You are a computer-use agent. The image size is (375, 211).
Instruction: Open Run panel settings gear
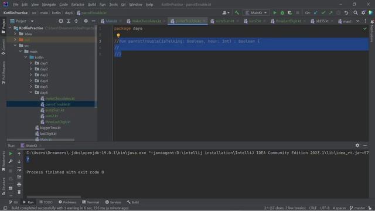(x=357, y=145)
